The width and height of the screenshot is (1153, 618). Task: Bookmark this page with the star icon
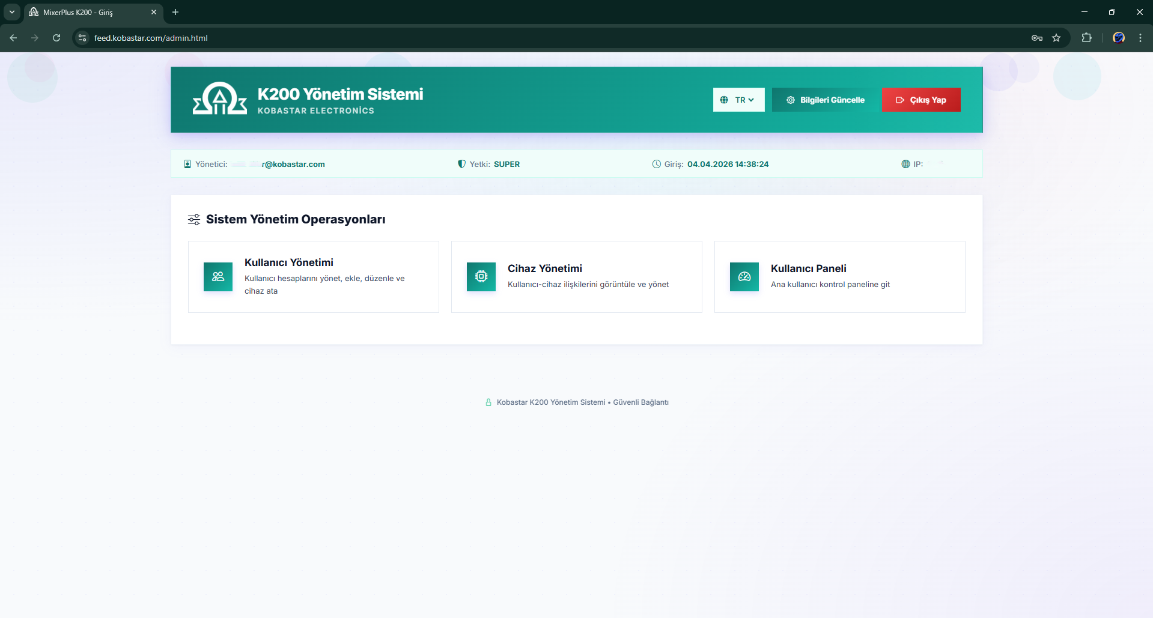tap(1056, 38)
